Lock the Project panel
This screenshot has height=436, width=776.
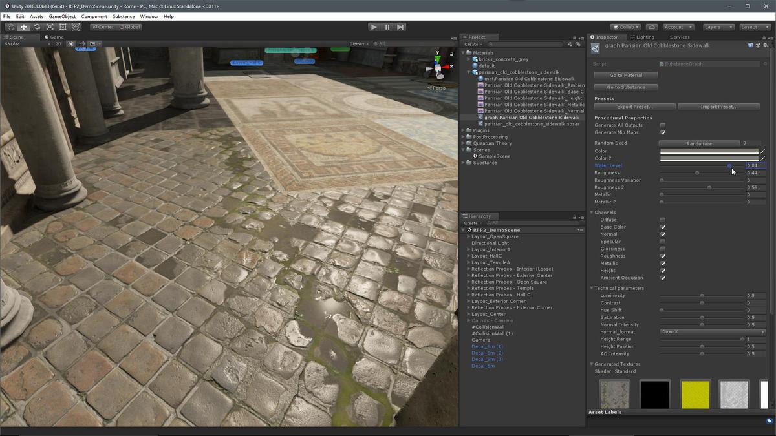pos(575,37)
